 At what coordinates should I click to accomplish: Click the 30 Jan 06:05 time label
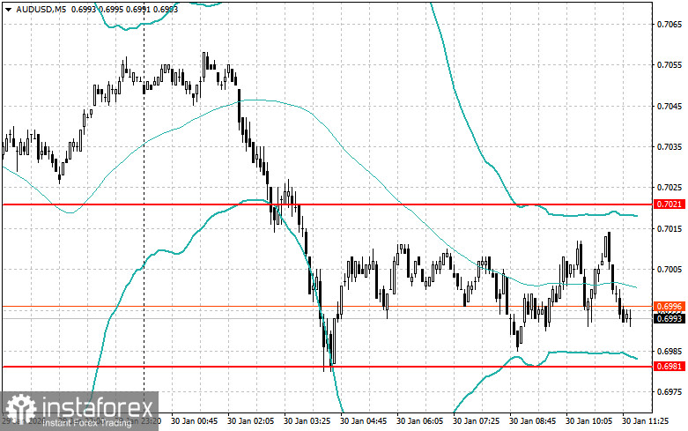click(420, 421)
